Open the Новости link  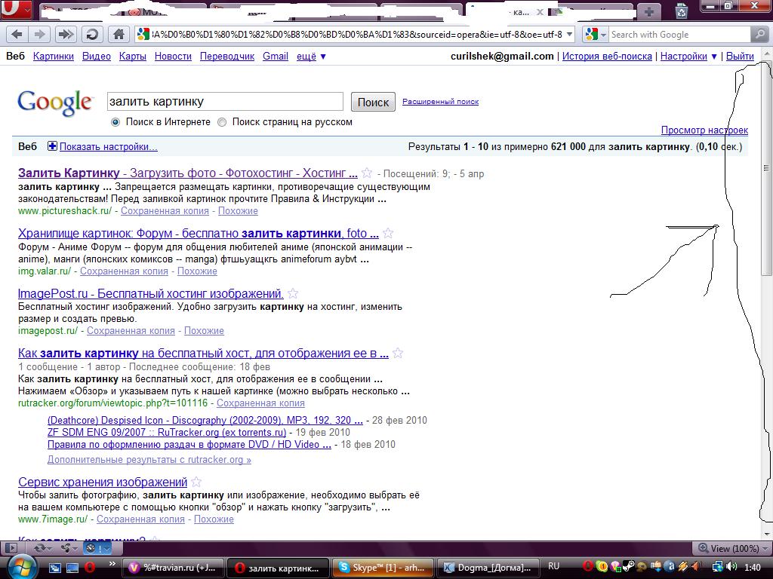pos(173,56)
